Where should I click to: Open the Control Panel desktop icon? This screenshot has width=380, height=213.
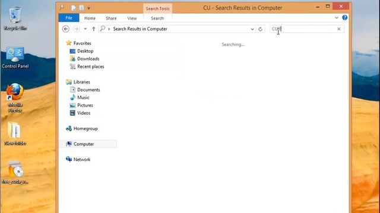pos(15,57)
